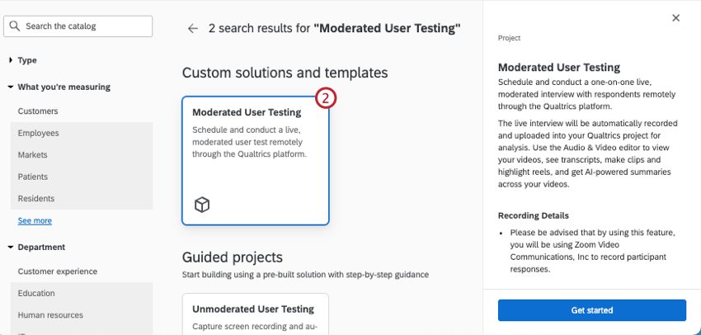
Task: Click the red number 2 badge
Action: tap(327, 98)
